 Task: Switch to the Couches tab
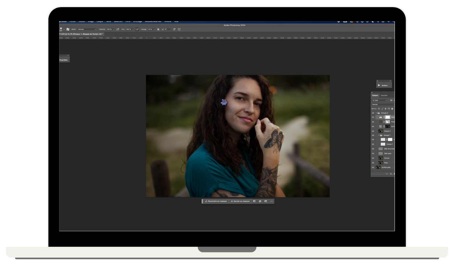click(384, 95)
